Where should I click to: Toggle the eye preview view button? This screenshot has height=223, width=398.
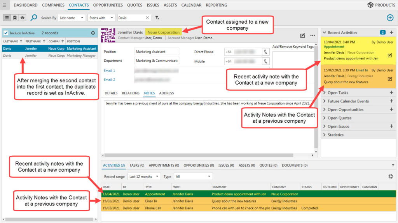[23, 18]
